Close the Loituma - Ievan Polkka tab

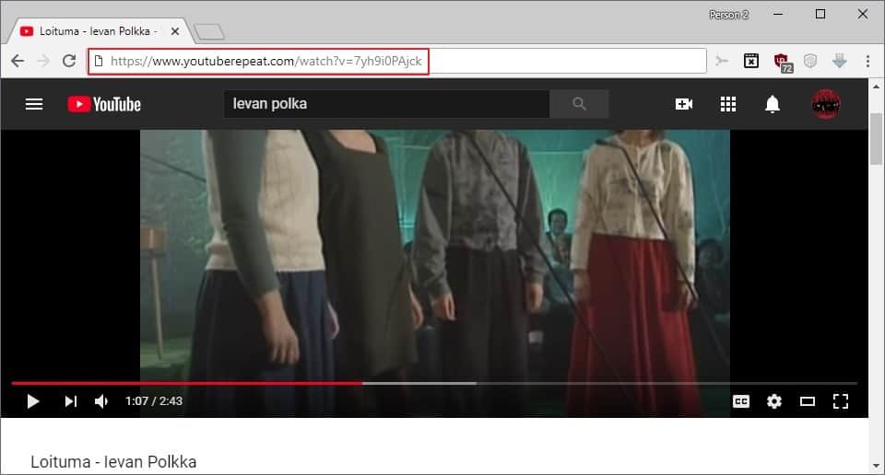coord(175,31)
